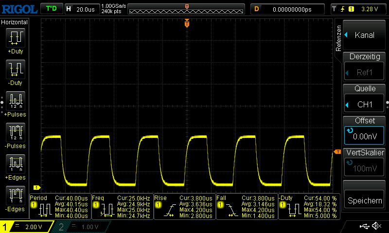Click the RIGOL logo
This screenshot has height=233, width=389.
[19, 9]
